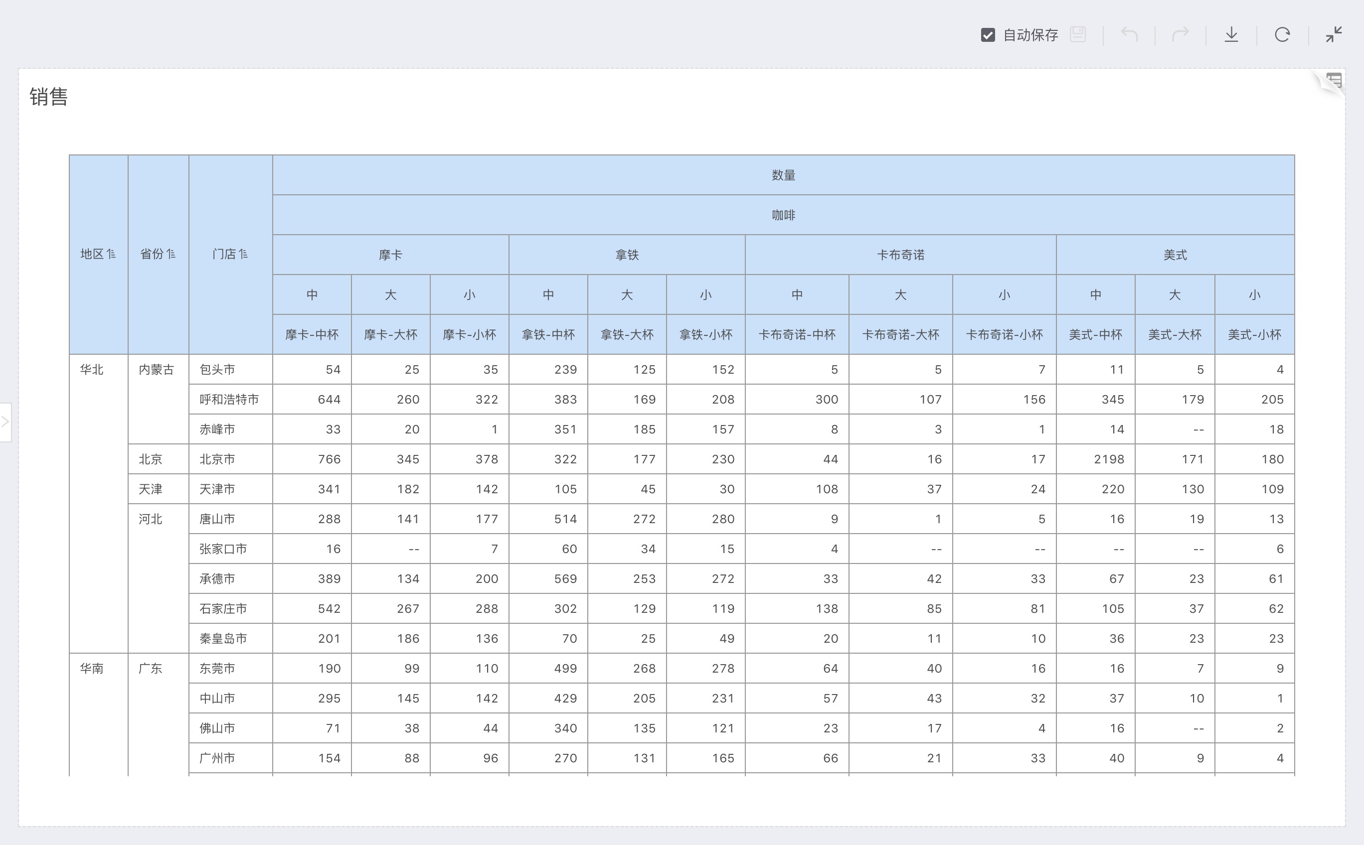Click the 东莞市 store cell
This screenshot has height=845, width=1364.
230,669
